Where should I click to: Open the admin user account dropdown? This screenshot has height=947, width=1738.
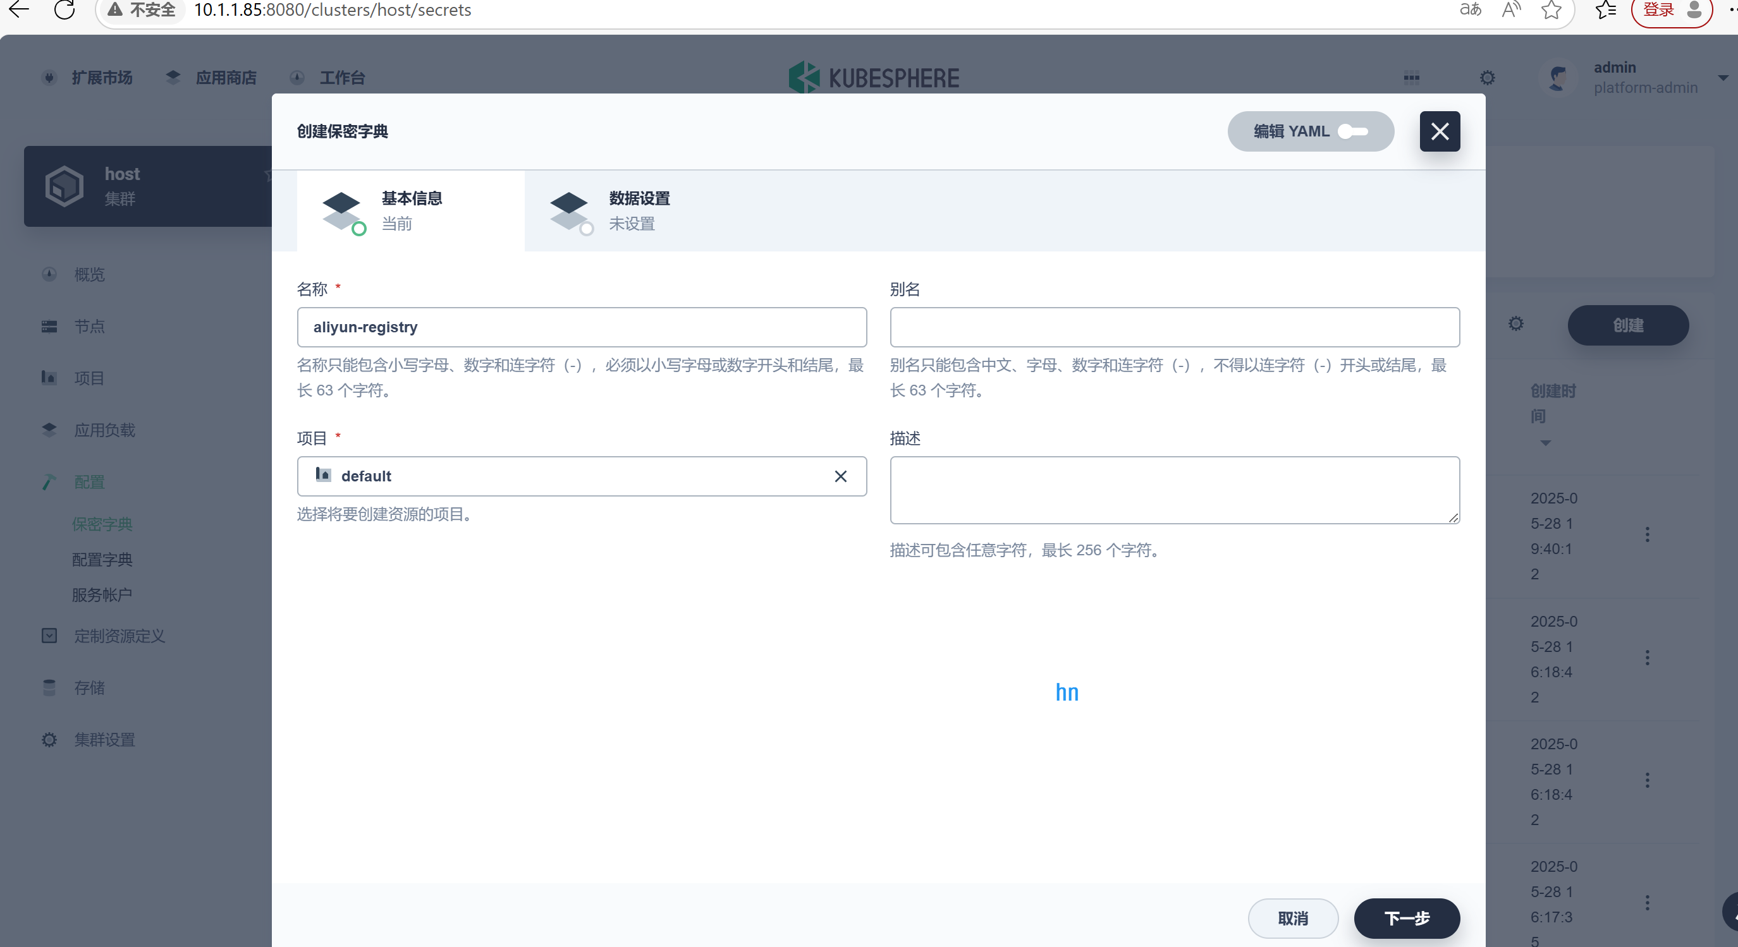point(1722,78)
